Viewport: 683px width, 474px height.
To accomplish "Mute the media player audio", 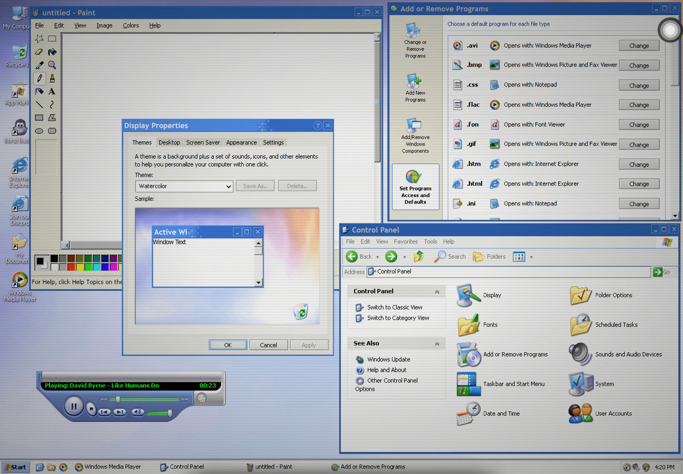I will (138, 412).
